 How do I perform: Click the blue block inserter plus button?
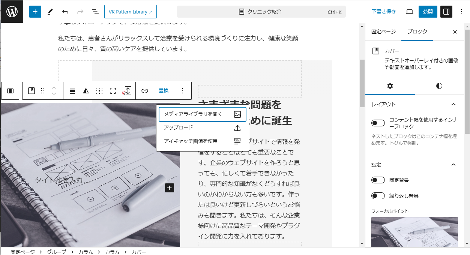pyautogui.click(x=35, y=12)
